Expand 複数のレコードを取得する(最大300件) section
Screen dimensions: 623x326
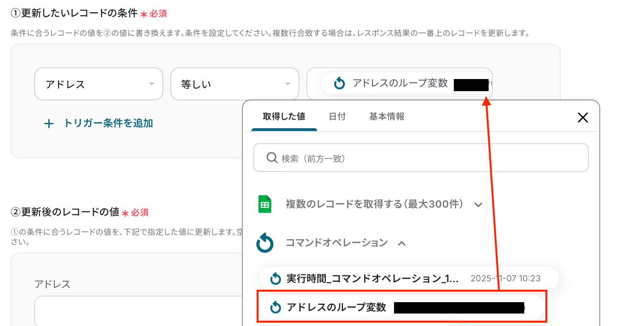tap(478, 205)
